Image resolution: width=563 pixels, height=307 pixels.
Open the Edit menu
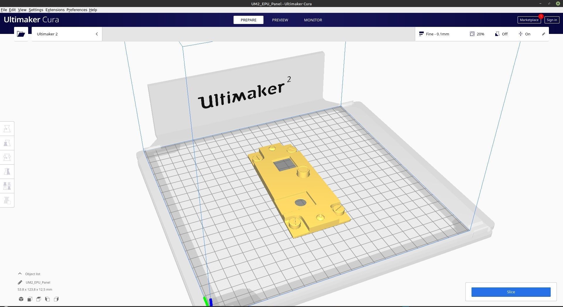point(12,10)
